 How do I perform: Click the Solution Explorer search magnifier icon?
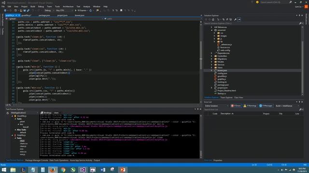pyautogui.click(x=300, y=24)
